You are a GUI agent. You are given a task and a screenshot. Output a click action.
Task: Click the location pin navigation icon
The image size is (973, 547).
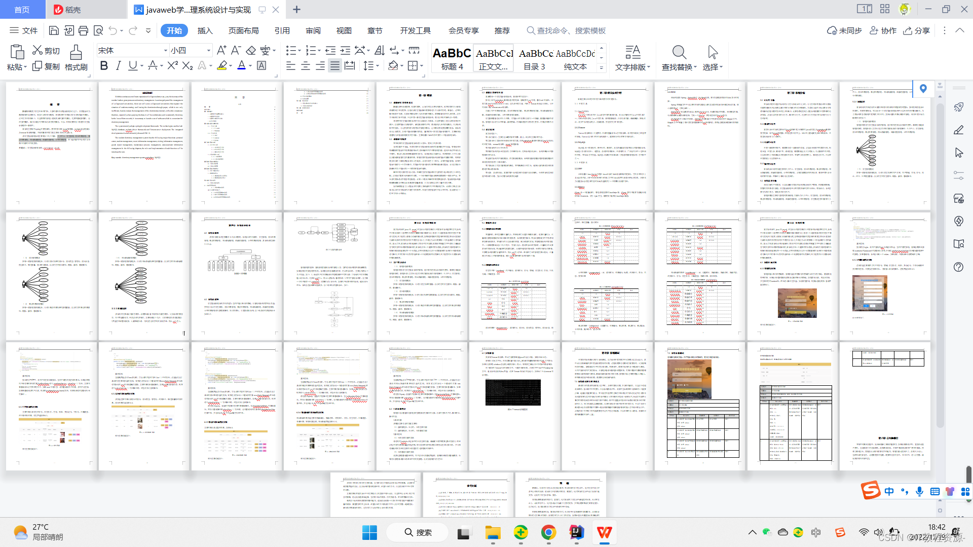pos(923,89)
